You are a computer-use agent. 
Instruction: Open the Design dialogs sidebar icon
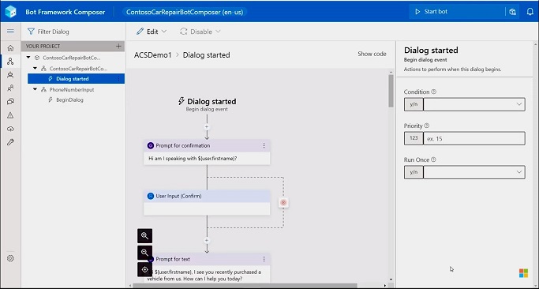(11, 62)
